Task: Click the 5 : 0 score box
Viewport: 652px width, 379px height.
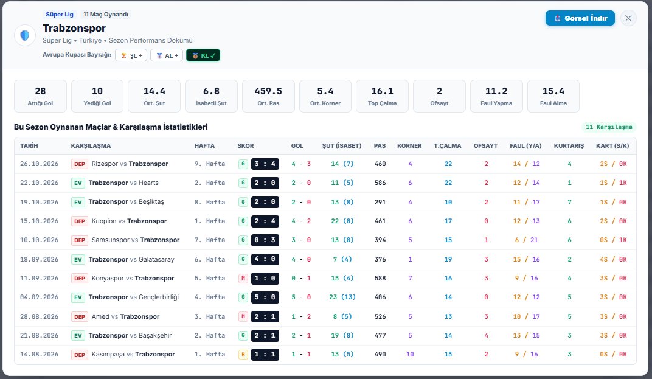Action: tap(265, 297)
